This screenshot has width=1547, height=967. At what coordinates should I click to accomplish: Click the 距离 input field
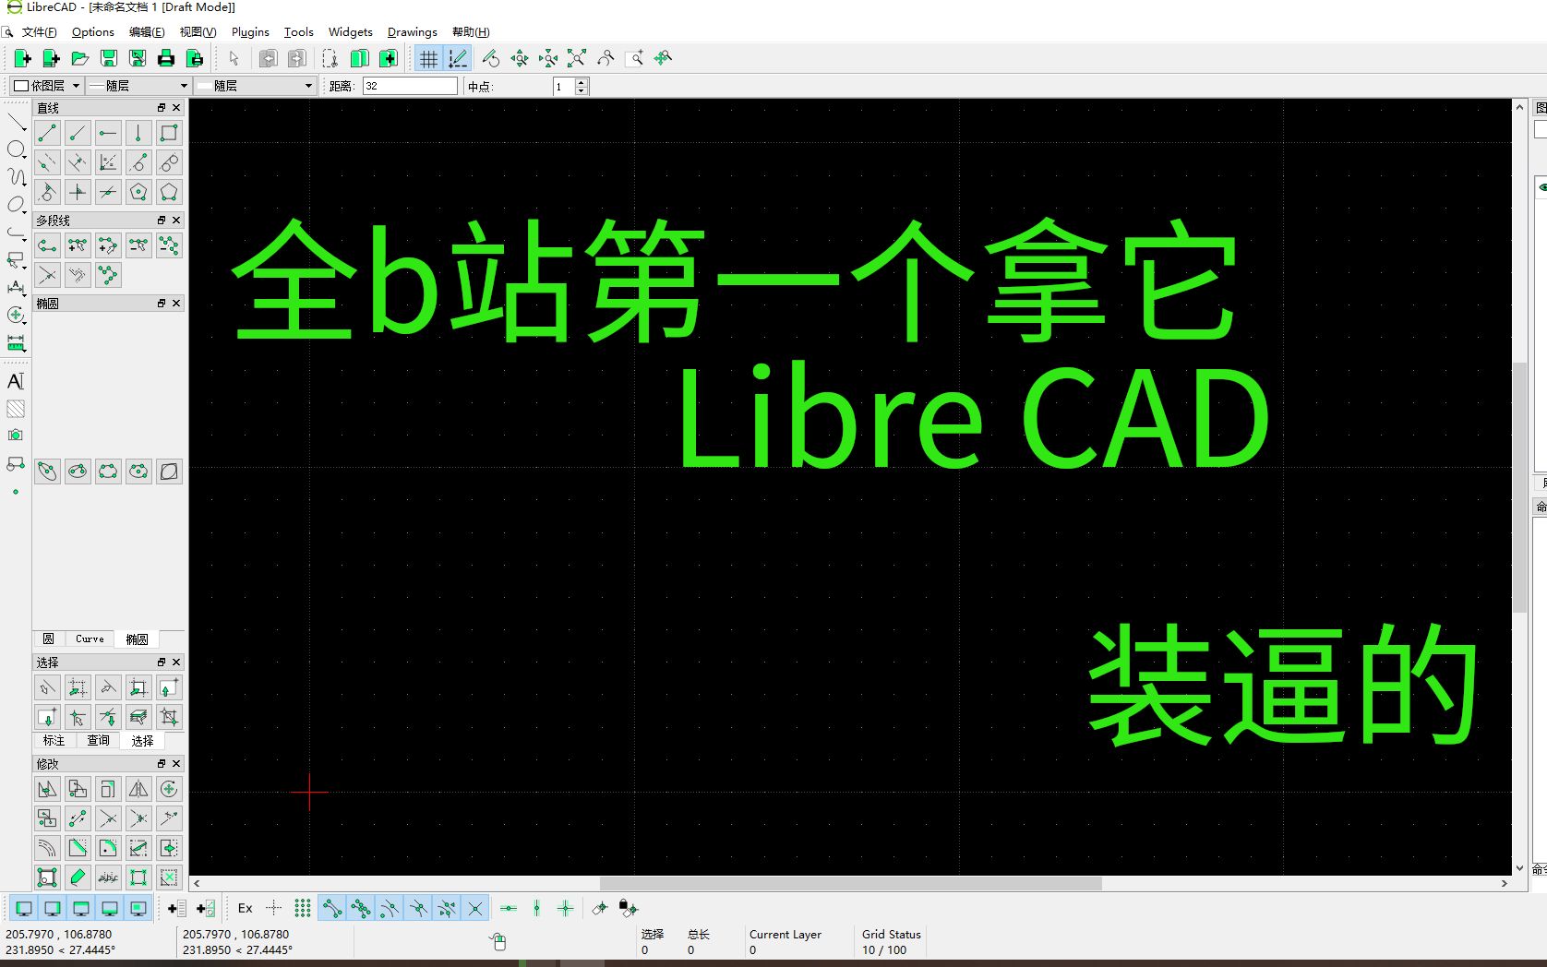click(410, 86)
